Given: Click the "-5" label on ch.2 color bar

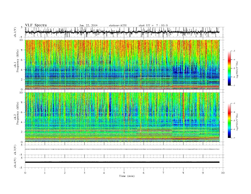Looking at the screenshot, I should pos(234,121).
